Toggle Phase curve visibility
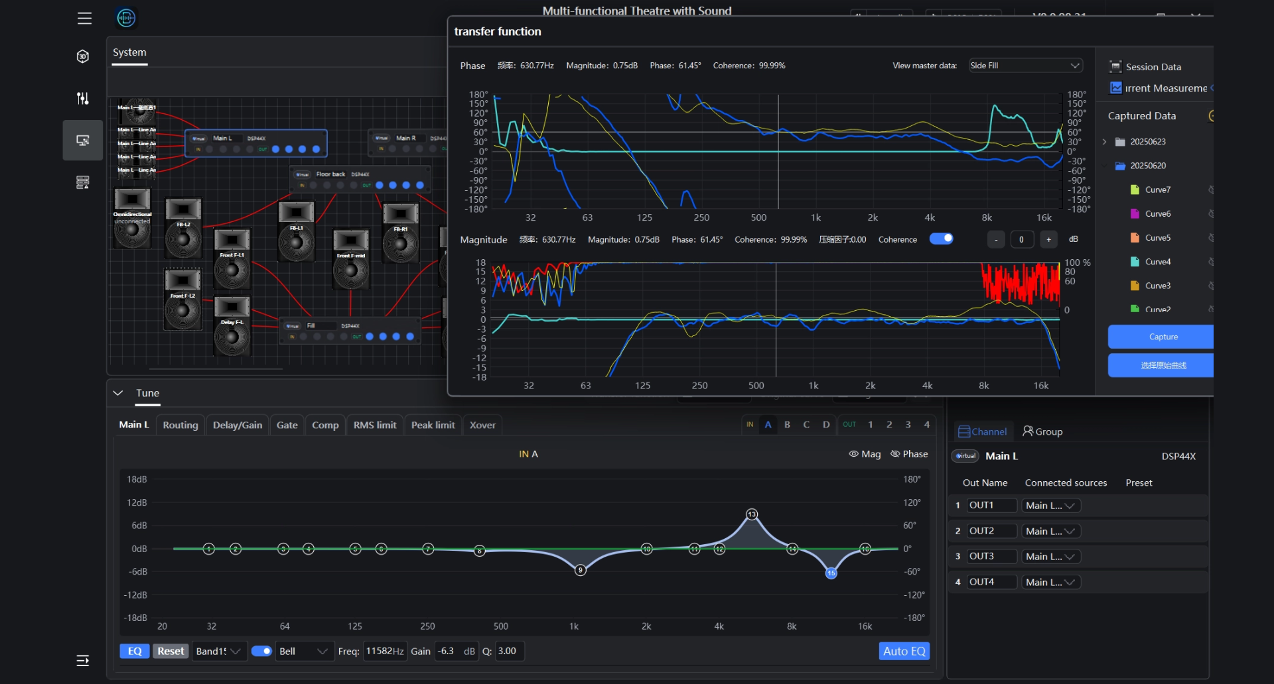Screen dimensions: 1274x684 [909, 454]
